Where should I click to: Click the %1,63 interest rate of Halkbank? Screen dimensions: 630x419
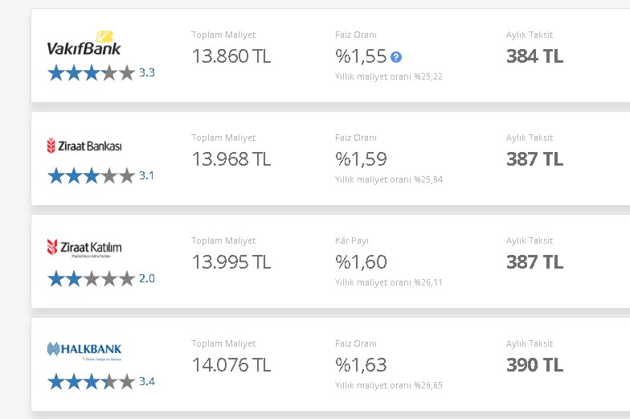coord(362,365)
